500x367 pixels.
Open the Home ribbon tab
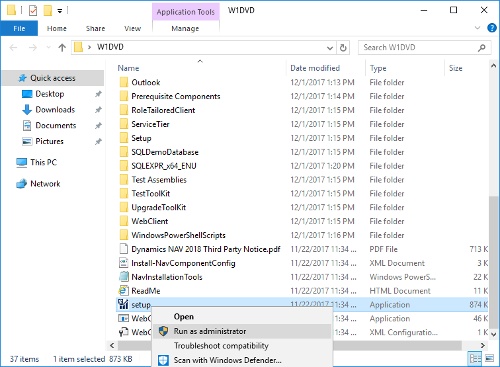57,28
